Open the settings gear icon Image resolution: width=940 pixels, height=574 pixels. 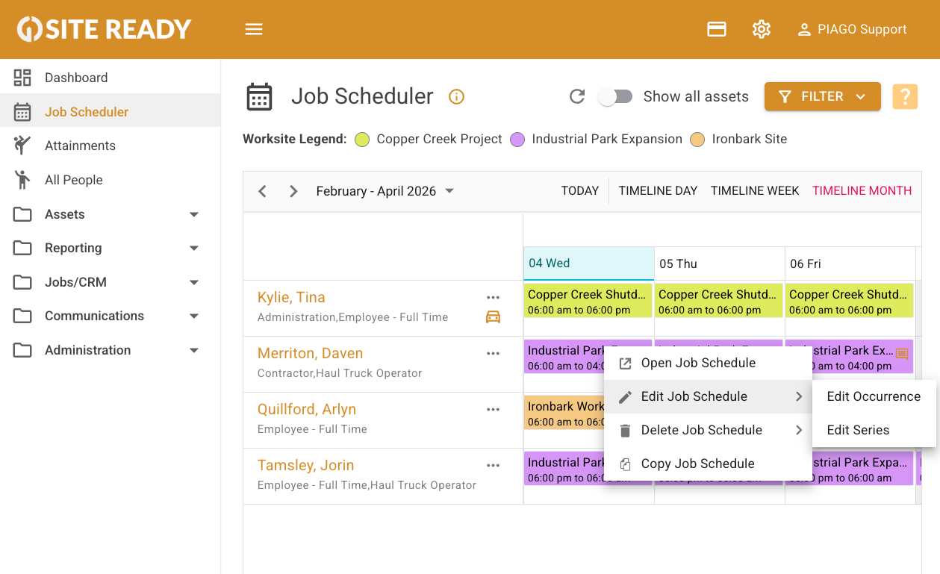pos(761,29)
